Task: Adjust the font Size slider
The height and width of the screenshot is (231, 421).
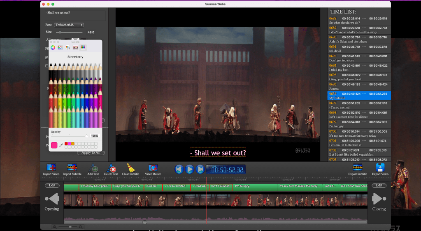Action: click(69, 32)
